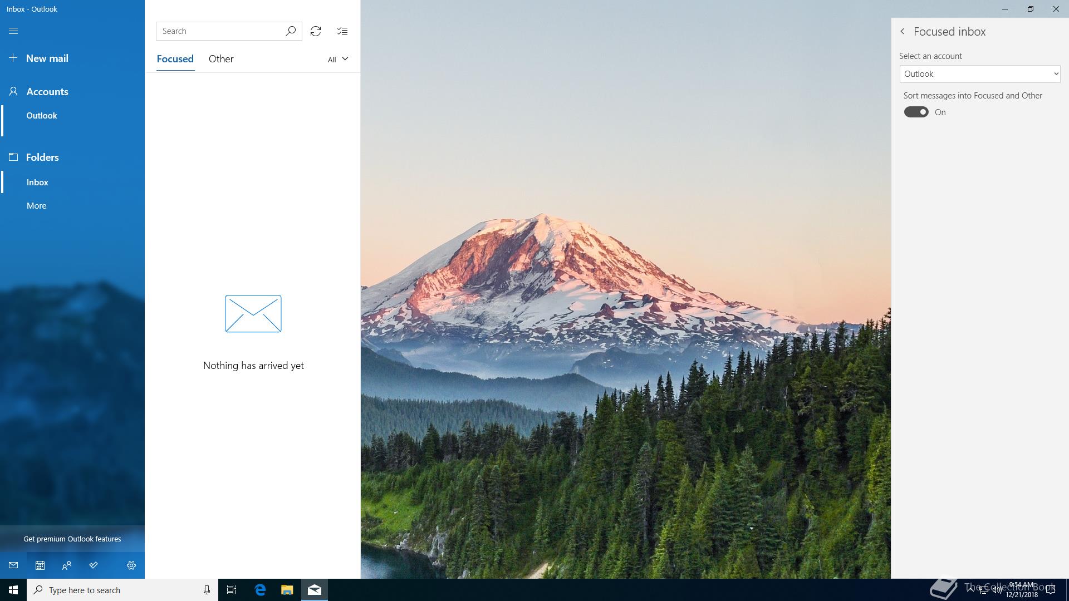This screenshot has height=601, width=1069.
Task: Click the search magnifier icon
Action: point(291,31)
